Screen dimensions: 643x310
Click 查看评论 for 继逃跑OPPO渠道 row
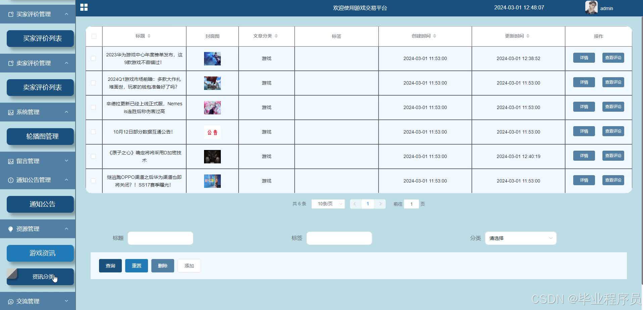[x=613, y=180]
